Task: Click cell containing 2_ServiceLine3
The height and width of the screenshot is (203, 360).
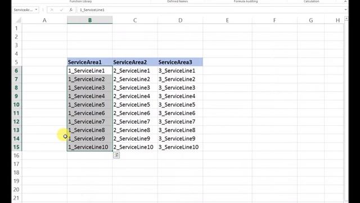Action: pyautogui.click(x=135, y=88)
